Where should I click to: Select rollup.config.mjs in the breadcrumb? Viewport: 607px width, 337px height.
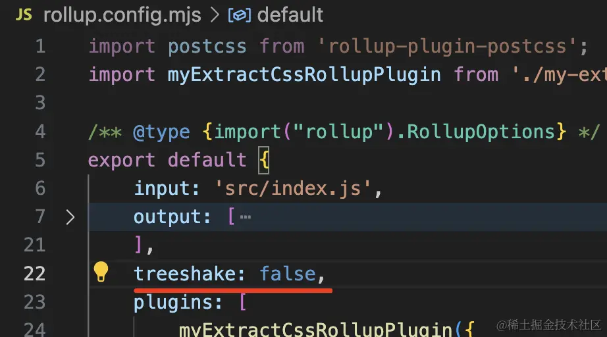pyautogui.click(x=122, y=16)
